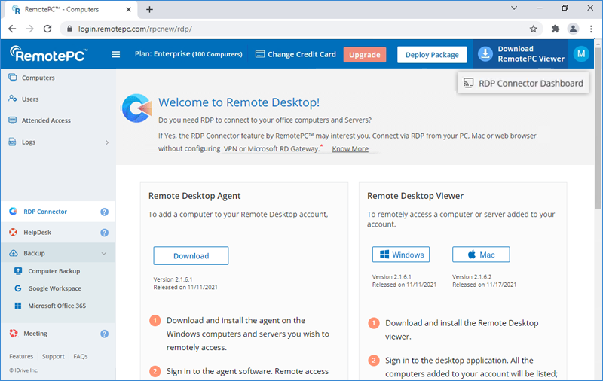This screenshot has height=381, width=603.
Task: Expand the Logs submenu arrow
Action: coord(106,142)
